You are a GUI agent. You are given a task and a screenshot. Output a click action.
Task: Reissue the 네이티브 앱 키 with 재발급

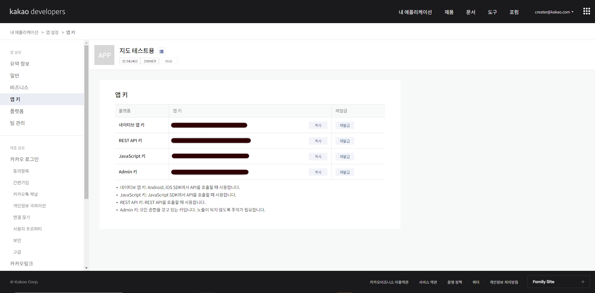[x=345, y=125]
